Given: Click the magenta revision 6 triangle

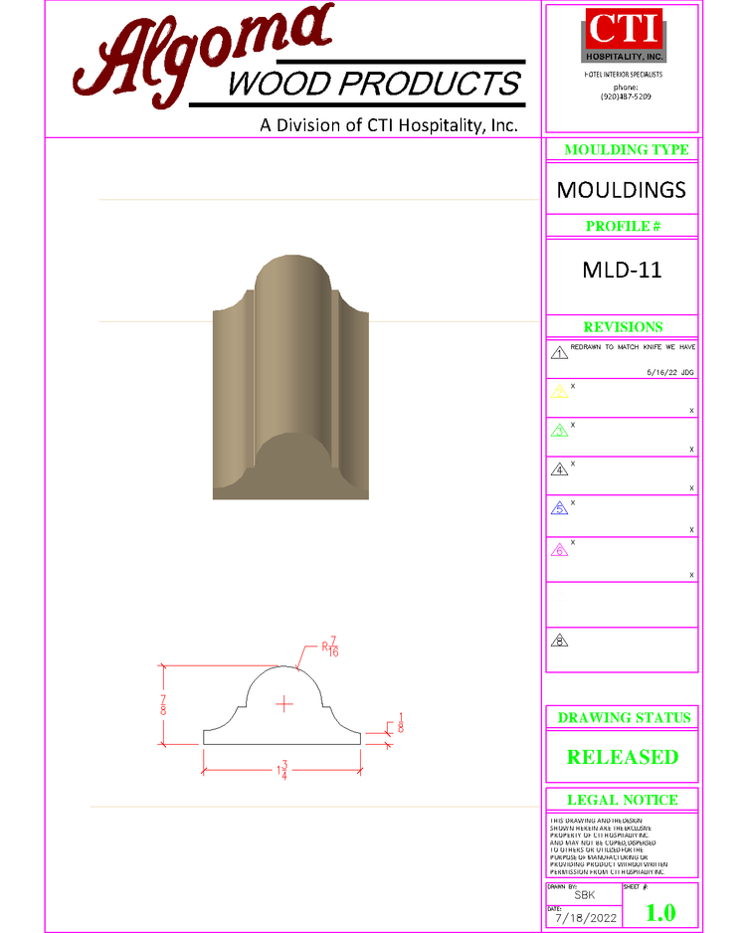Looking at the screenshot, I should 559,550.
